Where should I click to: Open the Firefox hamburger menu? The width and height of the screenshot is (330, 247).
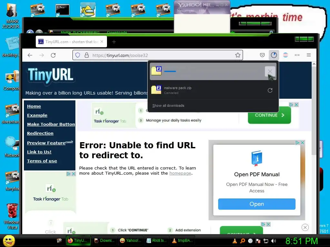point(309,55)
